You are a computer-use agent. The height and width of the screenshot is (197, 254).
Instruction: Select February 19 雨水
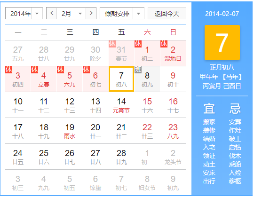(70, 131)
